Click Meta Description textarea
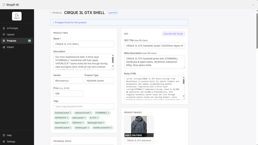 click(154, 62)
